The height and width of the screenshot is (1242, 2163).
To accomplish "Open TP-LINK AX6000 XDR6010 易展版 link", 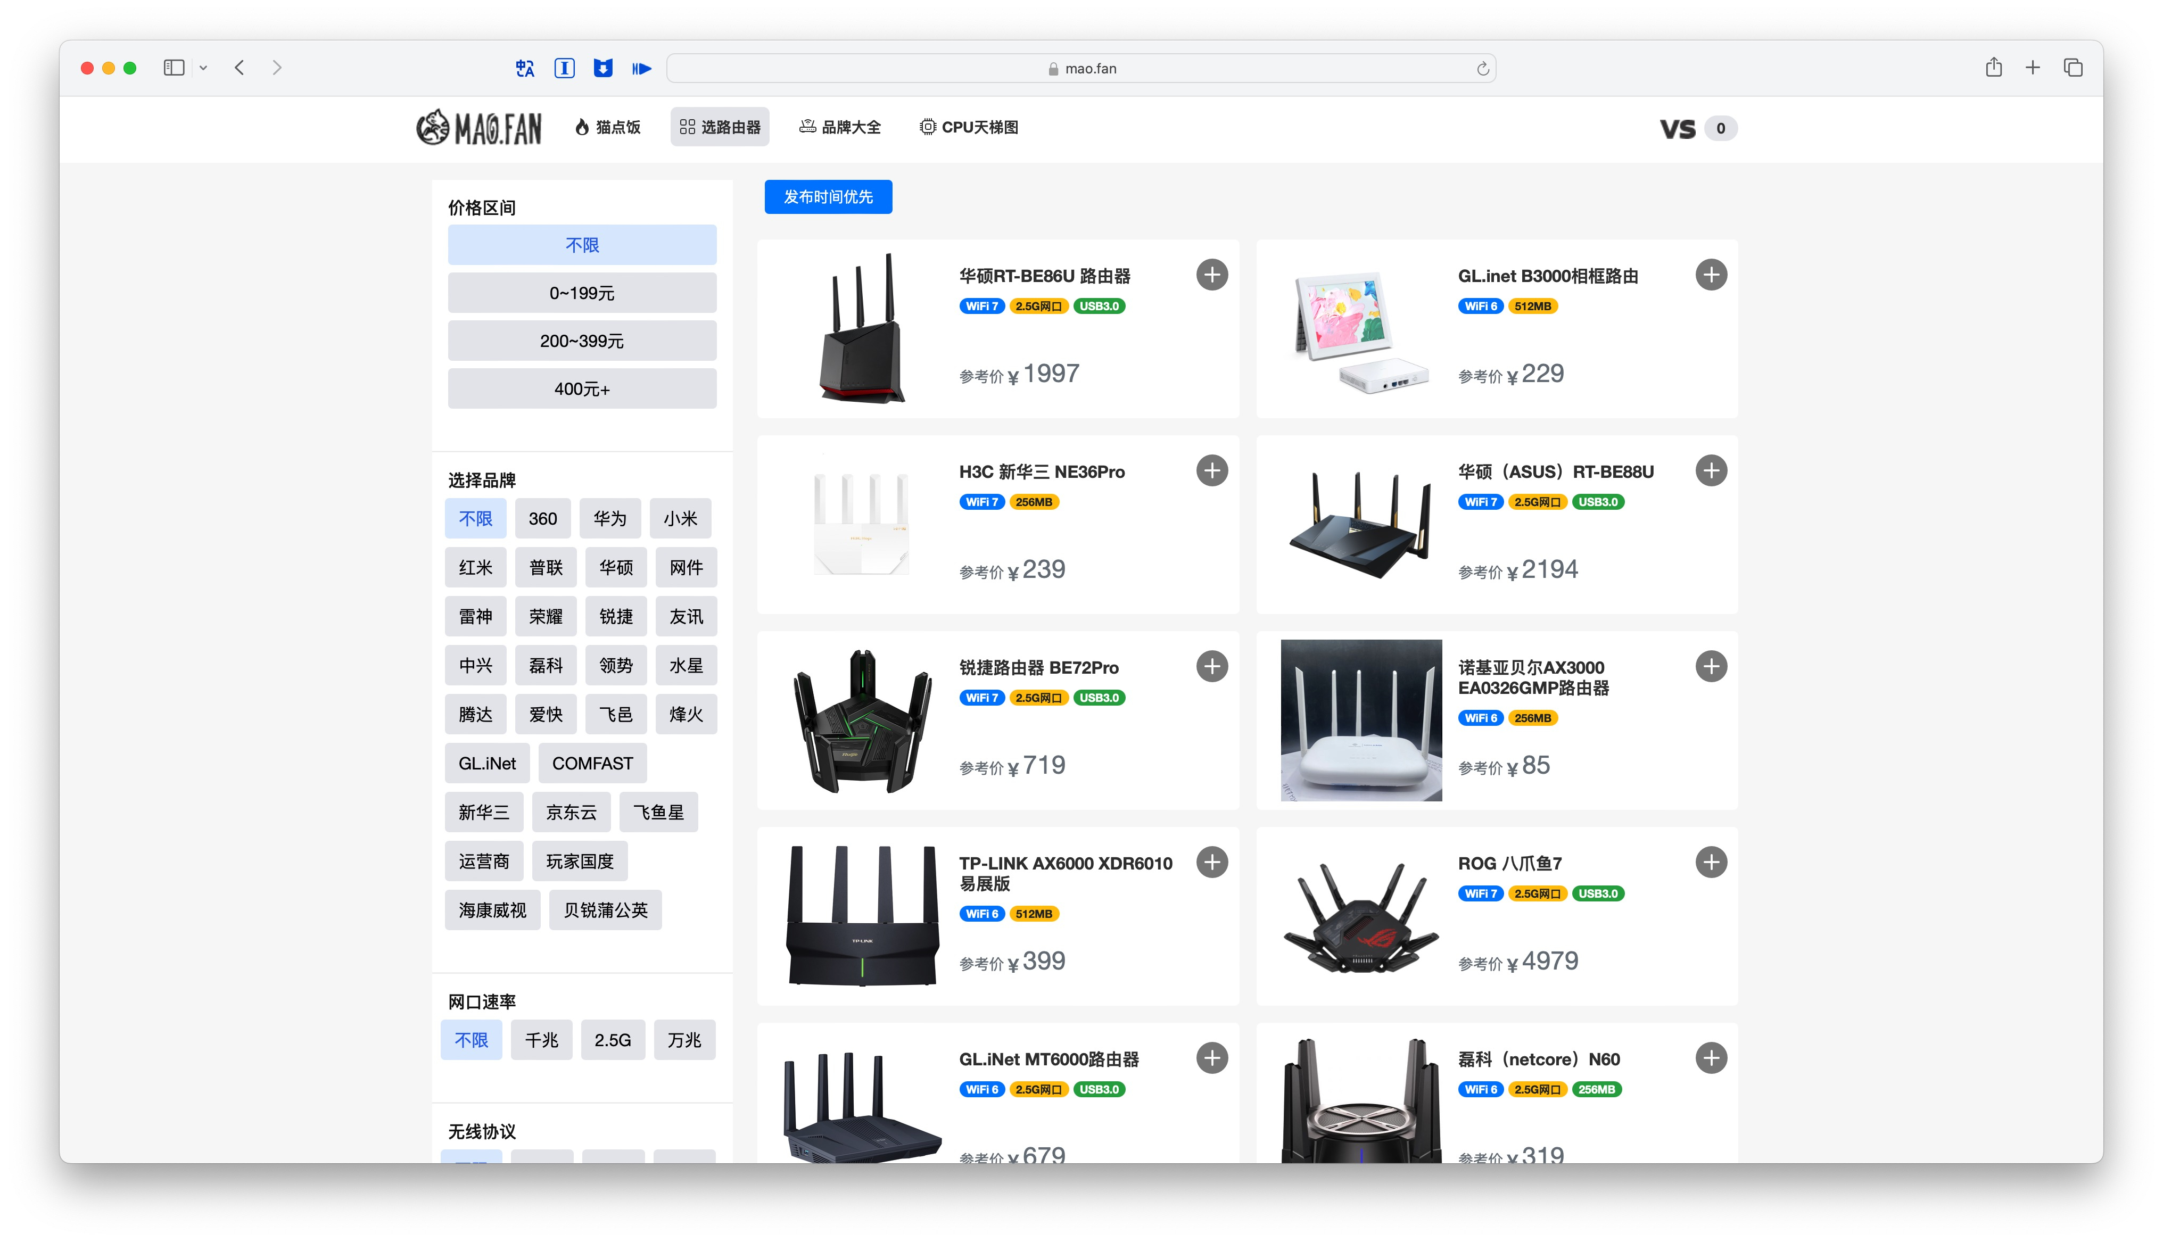I will coord(1066,873).
